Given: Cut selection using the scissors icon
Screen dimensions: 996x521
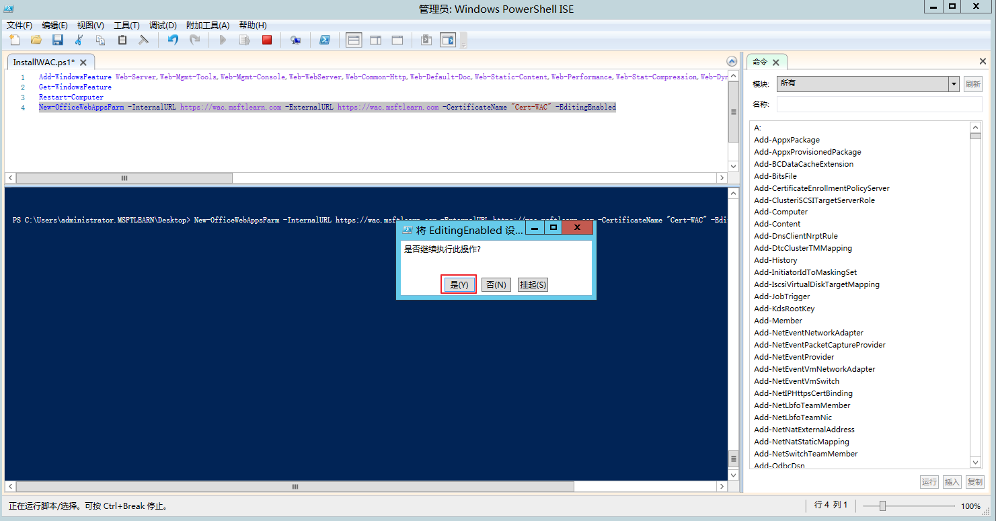Looking at the screenshot, I should [79, 40].
